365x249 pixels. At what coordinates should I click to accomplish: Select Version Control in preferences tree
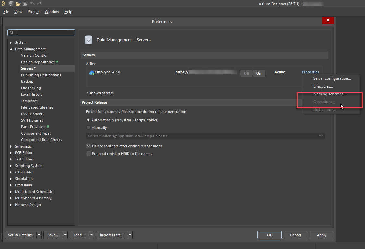pos(34,55)
